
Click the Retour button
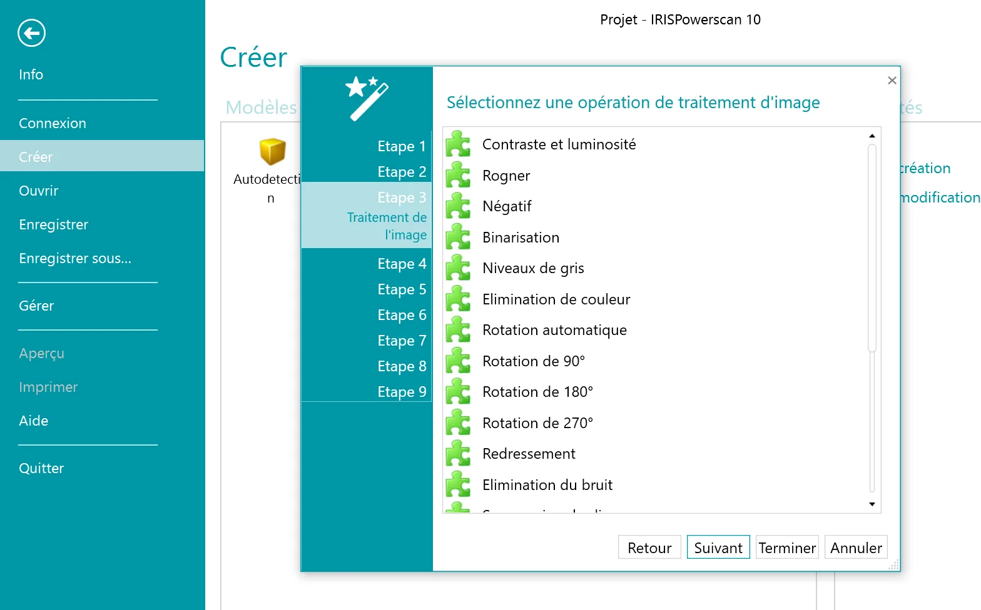click(649, 547)
